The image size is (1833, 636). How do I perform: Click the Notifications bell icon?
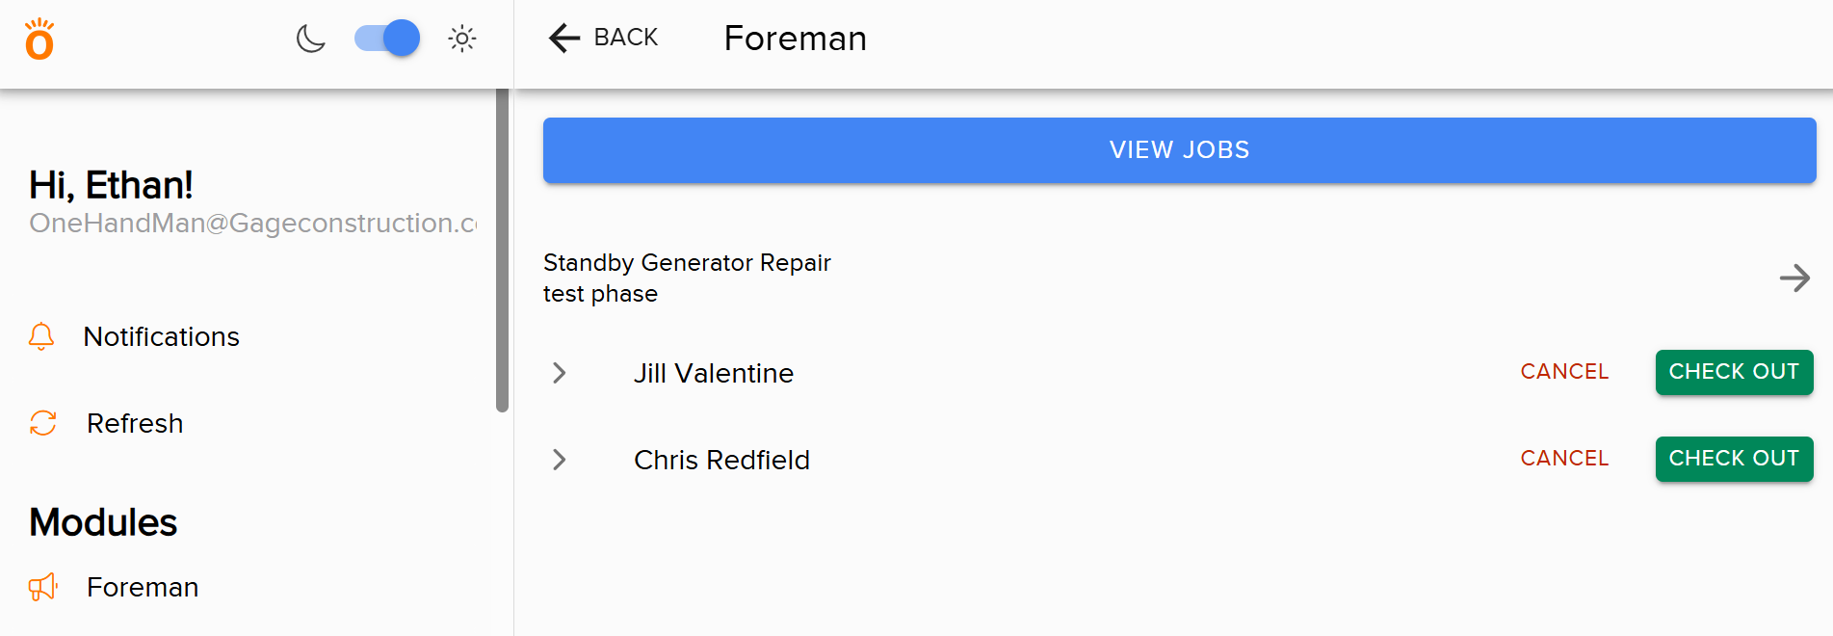point(41,336)
